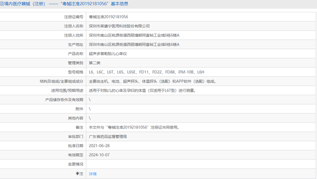Click the 审批部门 label
This screenshot has height=179, width=317.
point(75,137)
